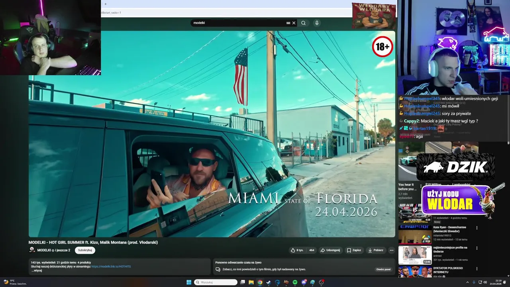Open the tinderze video thumbnail
This screenshot has width=510, height=287.
point(415,255)
